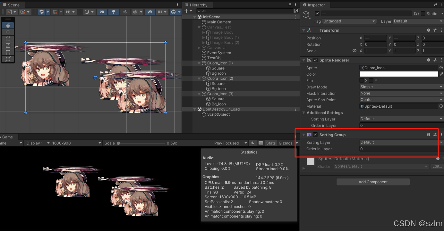This screenshot has width=444, height=231.
Task: Toggle the Static checkbox
Action: click(423, 13)
